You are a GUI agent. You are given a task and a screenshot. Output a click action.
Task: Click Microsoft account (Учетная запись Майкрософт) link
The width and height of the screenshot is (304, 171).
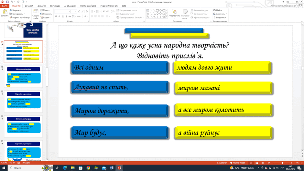click(x=283, y=6)
